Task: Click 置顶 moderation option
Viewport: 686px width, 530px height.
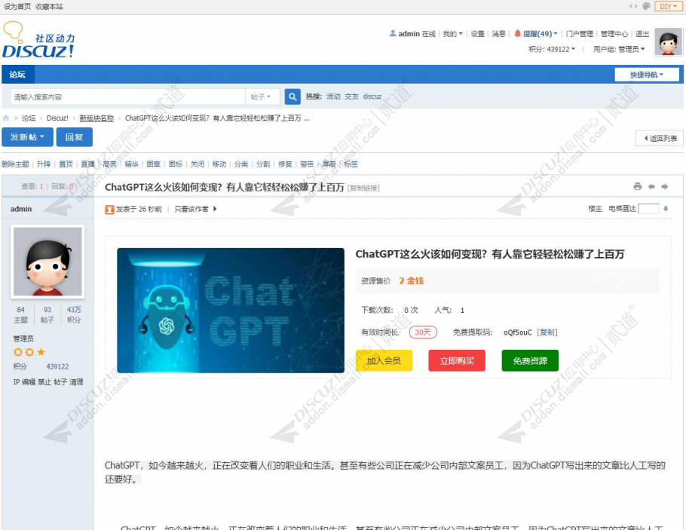Action: [x=66, y=164]
